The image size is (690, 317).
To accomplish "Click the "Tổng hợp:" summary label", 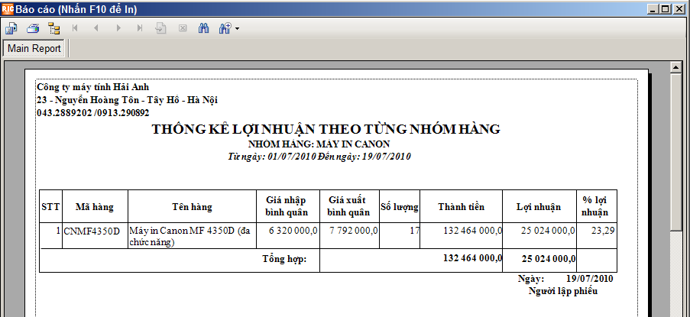I will point(284,259).
